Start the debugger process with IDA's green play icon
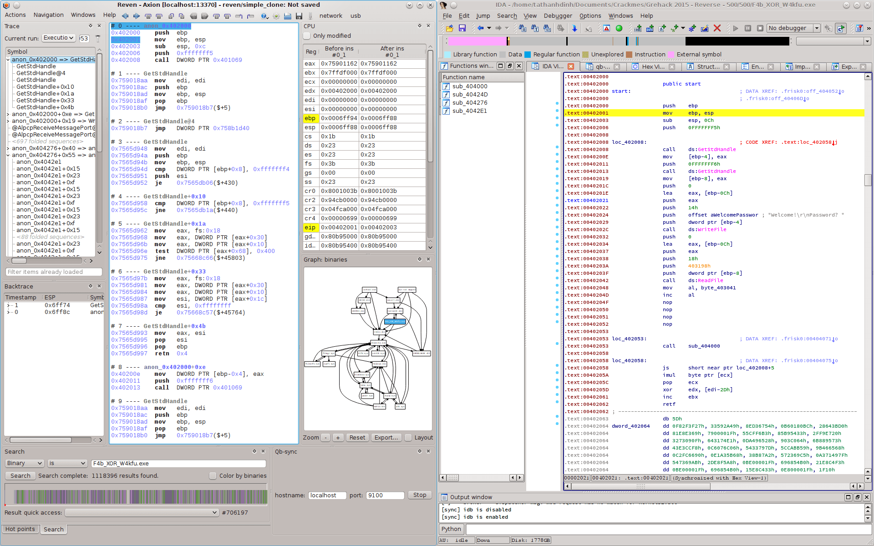874x546 pixels. [619, 28]
